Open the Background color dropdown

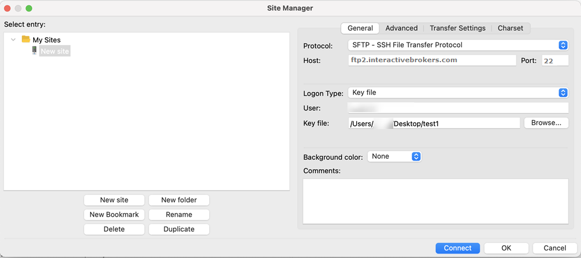coord(394,156)
